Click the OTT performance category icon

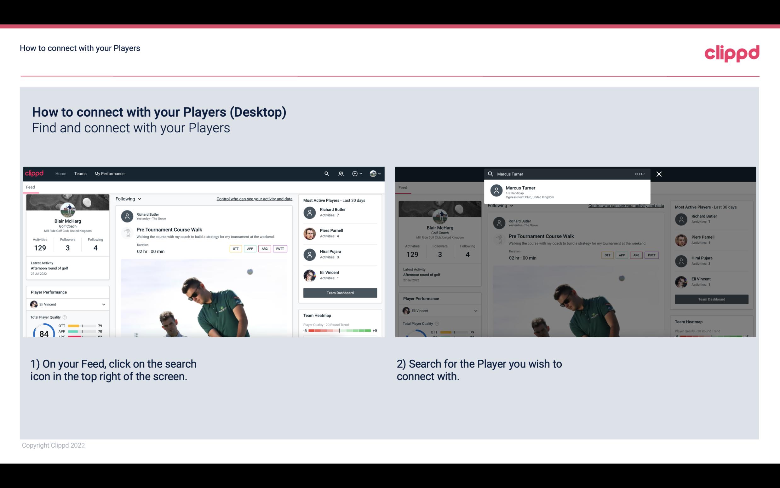(x=235, y=248)
